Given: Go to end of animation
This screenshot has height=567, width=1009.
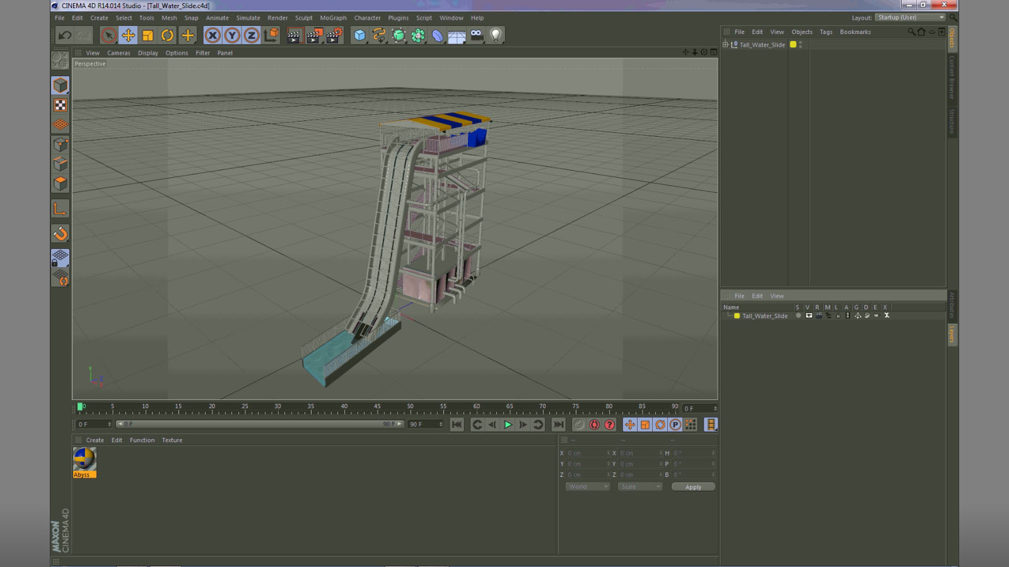Looking at the screenshot, I should click(558, 425).
